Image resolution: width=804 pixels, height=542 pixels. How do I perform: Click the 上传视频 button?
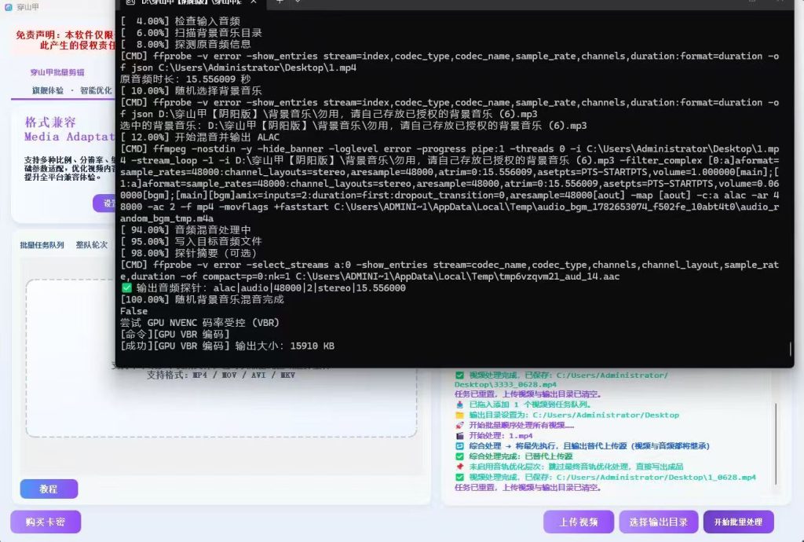click(579, 522)
